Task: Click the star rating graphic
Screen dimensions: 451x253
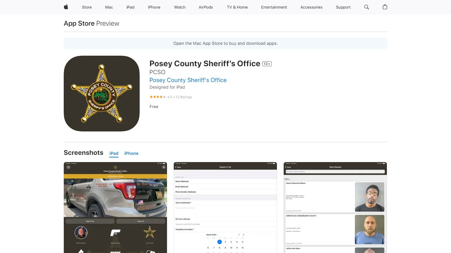Action: click(157, 97)
